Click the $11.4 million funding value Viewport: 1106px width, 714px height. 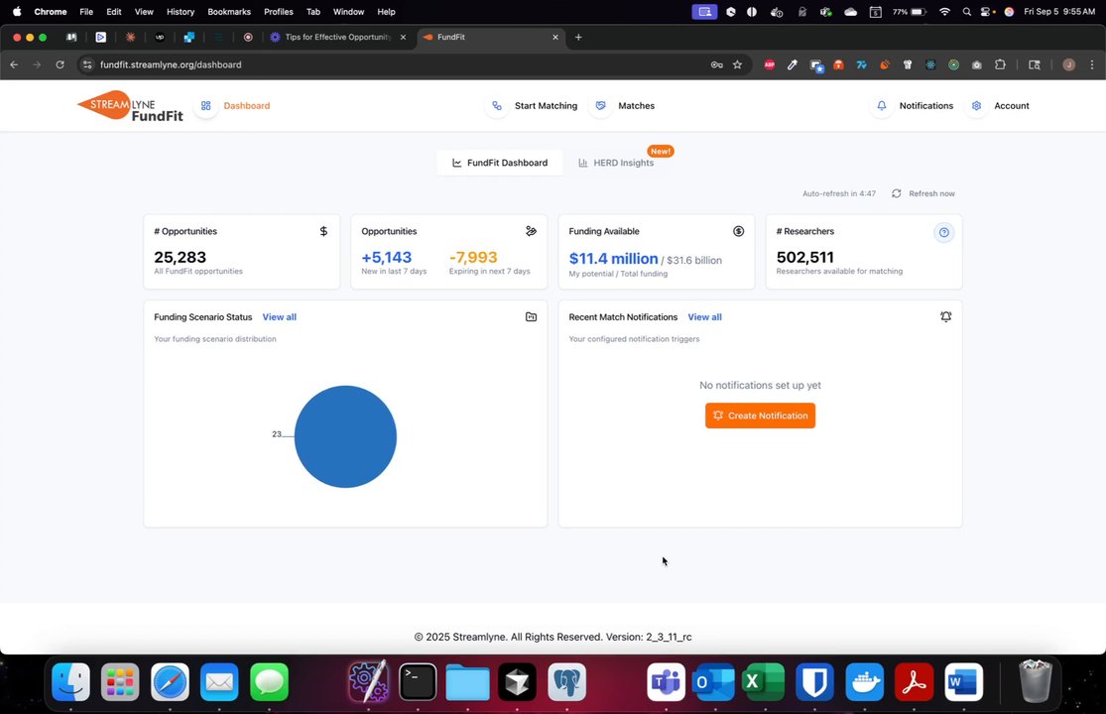tap(614, 259)
